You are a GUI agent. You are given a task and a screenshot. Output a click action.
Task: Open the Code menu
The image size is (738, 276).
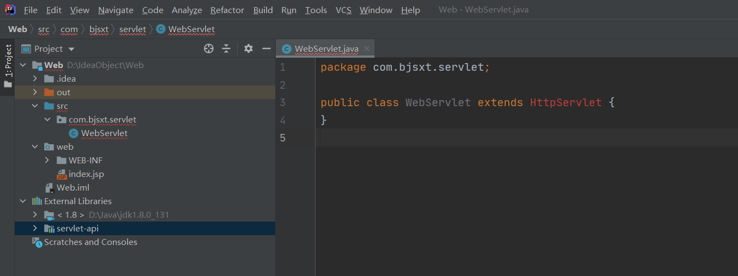(153, 10)
